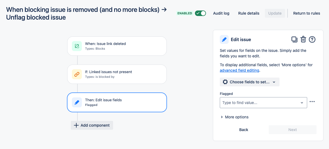This screenshot has width=329, height=149.
Task: Click the 'Edit issue' panel heading
Action: click(241, 39)
